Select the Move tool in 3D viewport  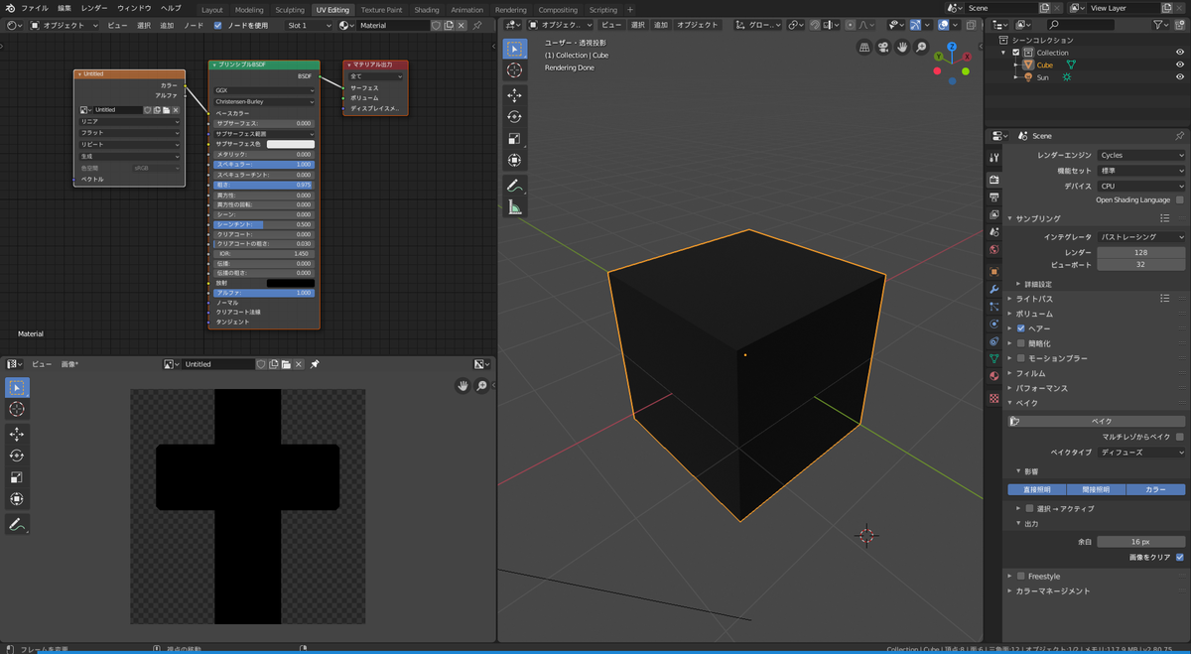[514, 95]
